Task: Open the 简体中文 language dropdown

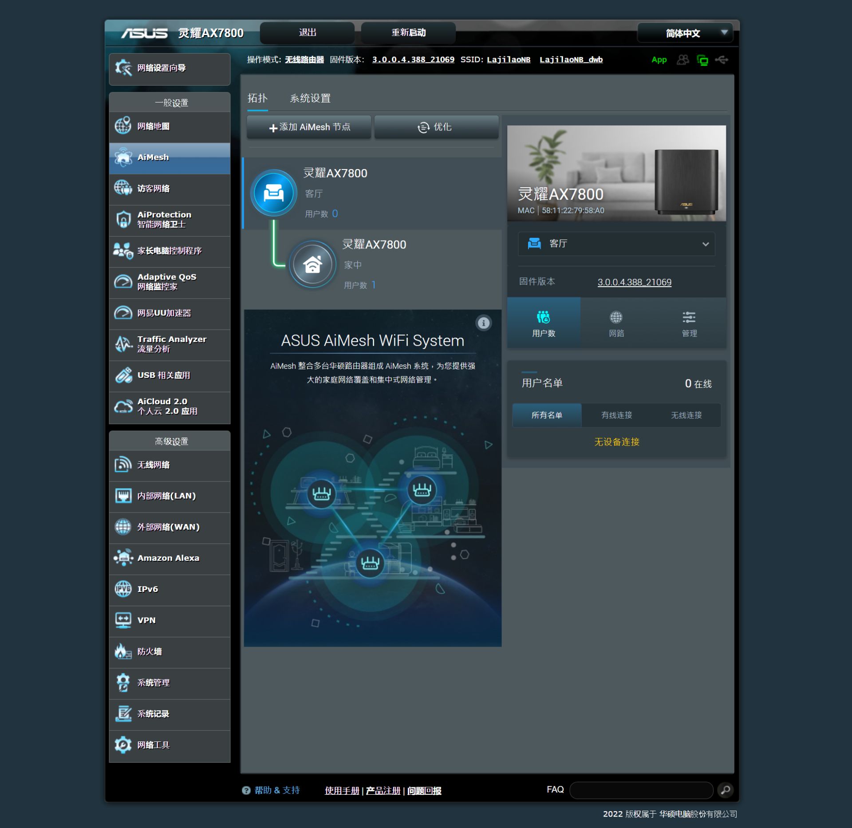Action: (x=685, y=33)
